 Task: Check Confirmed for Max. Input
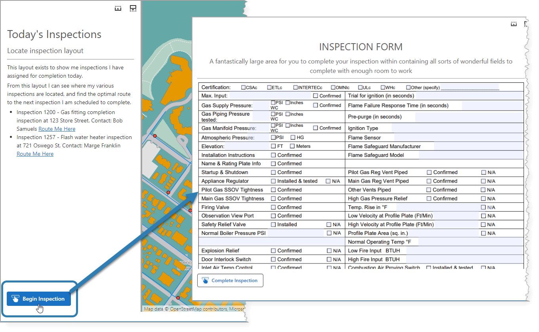coord(315,95)
